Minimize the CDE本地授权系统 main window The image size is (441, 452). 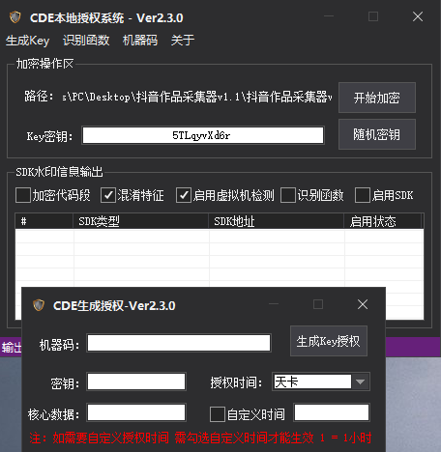click(329, 16)
